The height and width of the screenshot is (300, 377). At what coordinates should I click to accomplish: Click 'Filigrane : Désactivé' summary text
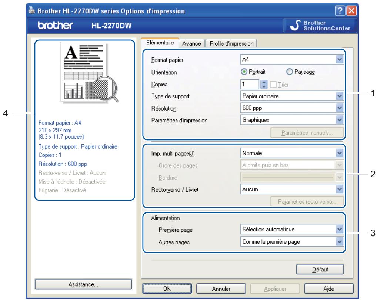click(62, 190)
